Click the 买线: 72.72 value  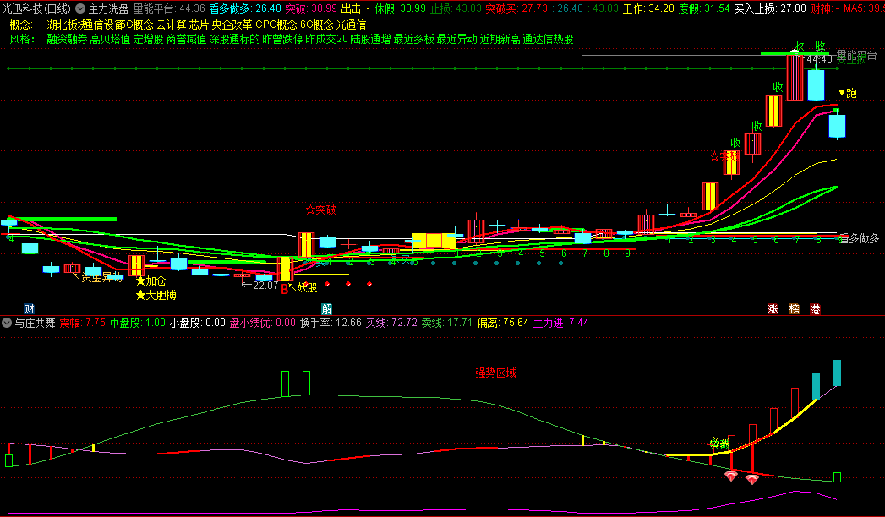click(391, 323)
